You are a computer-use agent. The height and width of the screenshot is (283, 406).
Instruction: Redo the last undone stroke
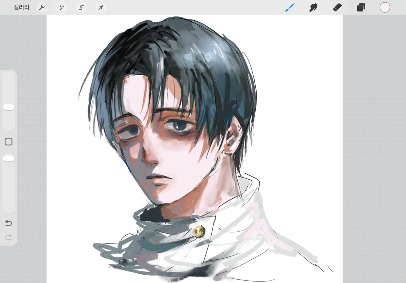[8, 237]
